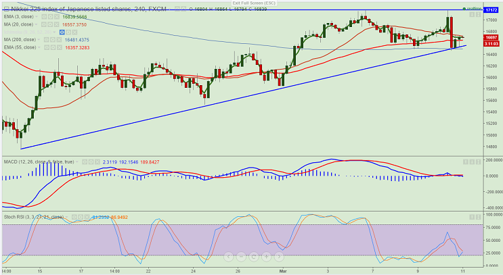The width and height of the screenshot is (503, 275).
Task: Click the EMA value 16839.5686
Action: tap(74, 17)
